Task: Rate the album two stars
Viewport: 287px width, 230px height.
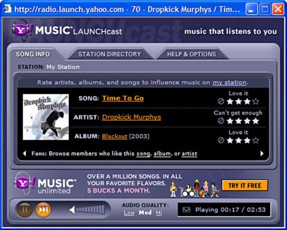Action: tap(238, 140)
